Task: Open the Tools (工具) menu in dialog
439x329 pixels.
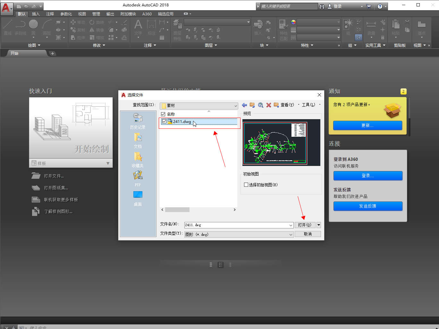Action: pyautogui.click(x=308, y=105)
